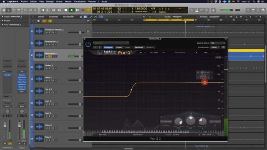Open the Pista menu
The width and height of the screenshot is (267, 150).
point(42,2)
